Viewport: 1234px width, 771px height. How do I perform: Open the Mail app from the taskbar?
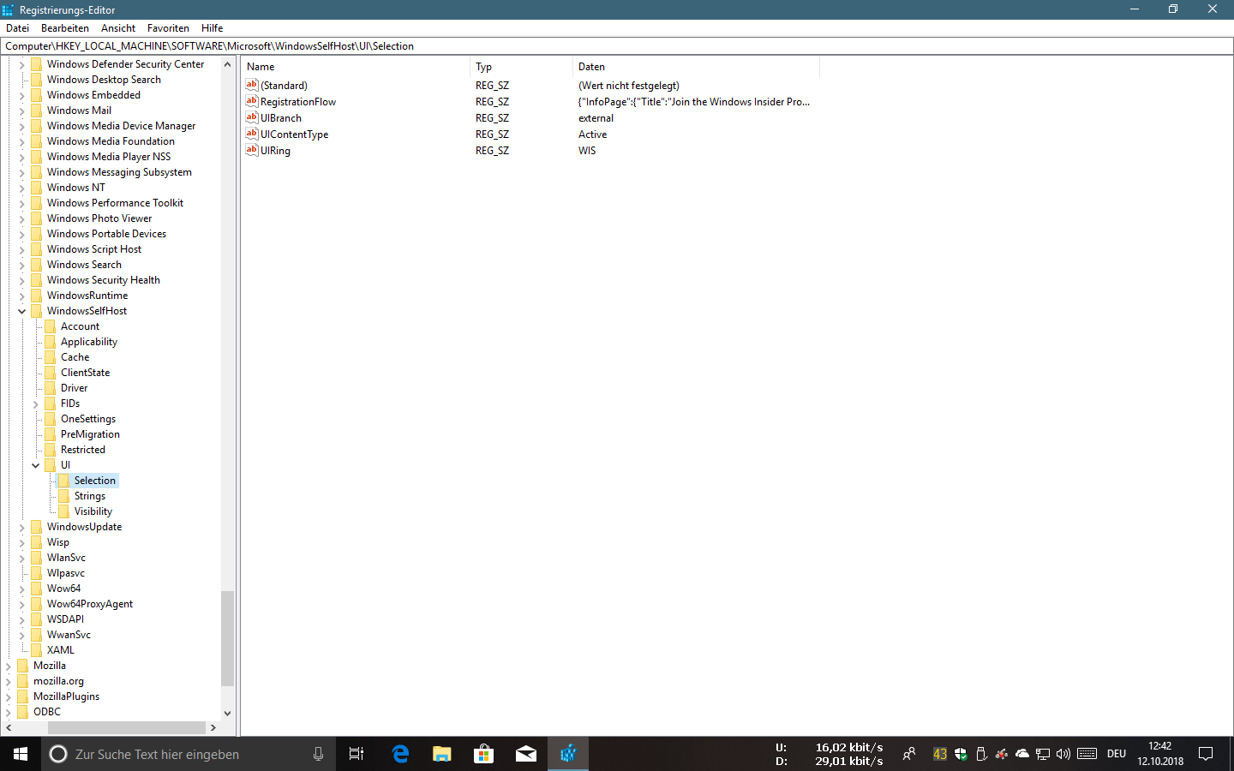click(x=525, y=754)
